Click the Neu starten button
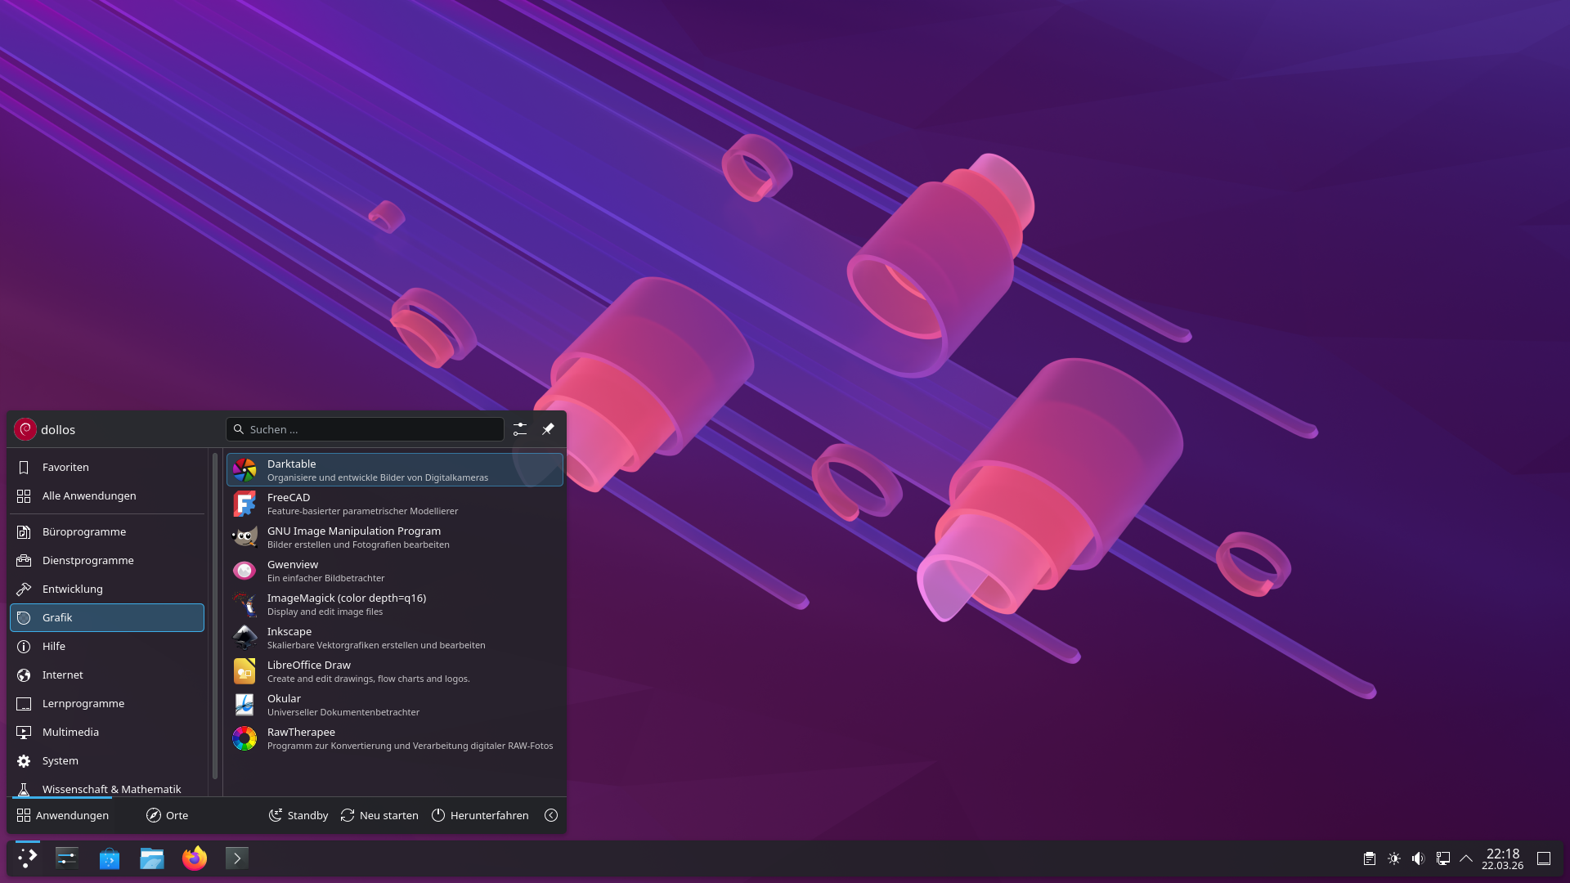 (379, 815)
